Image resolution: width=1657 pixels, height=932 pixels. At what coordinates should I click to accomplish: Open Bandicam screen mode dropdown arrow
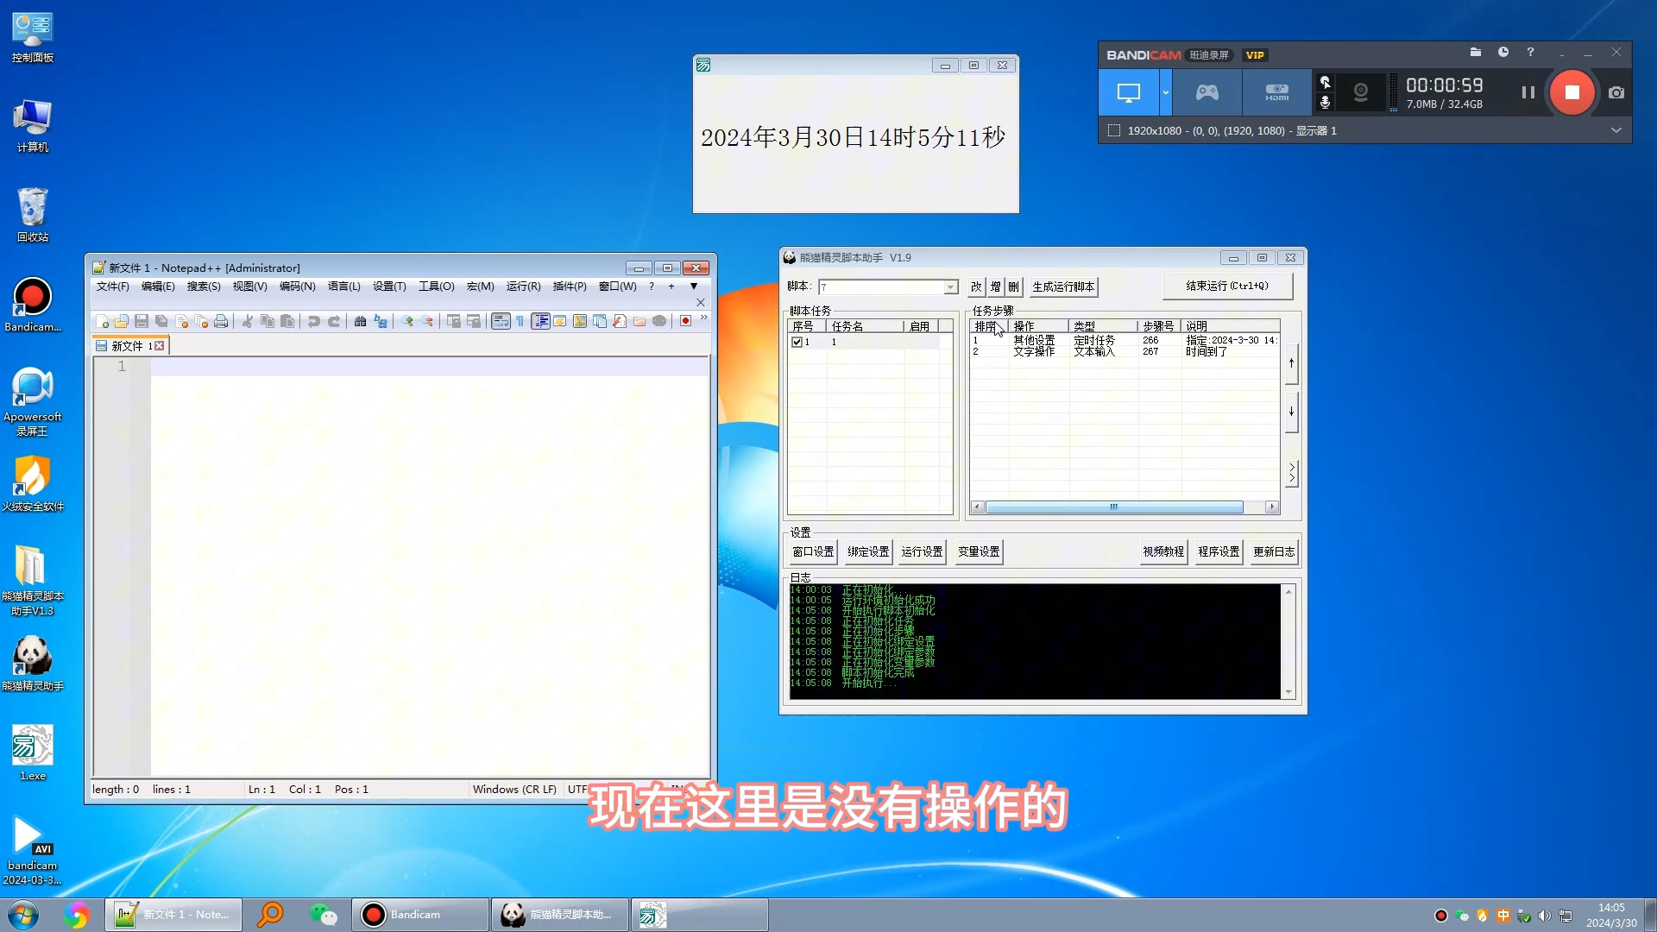tap(1166, 92)
